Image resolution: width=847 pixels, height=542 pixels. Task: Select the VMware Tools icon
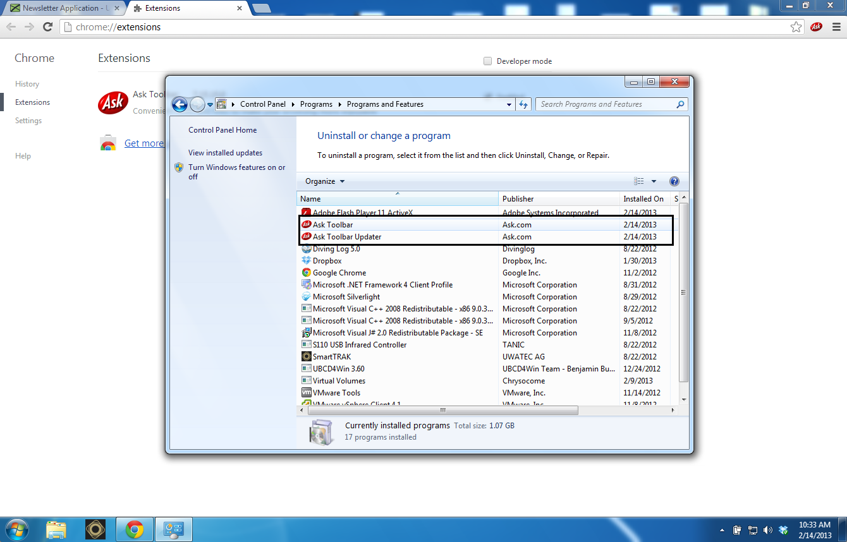[307, 393]
